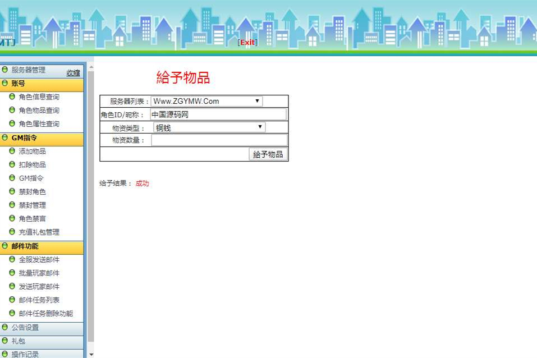The height and width of the screenshot is (358, 537).
Task: Click the 物资数量 input field
Action: click(x=219, y=140)
